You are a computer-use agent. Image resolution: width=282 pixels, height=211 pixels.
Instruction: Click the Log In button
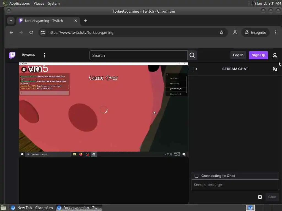238,55
